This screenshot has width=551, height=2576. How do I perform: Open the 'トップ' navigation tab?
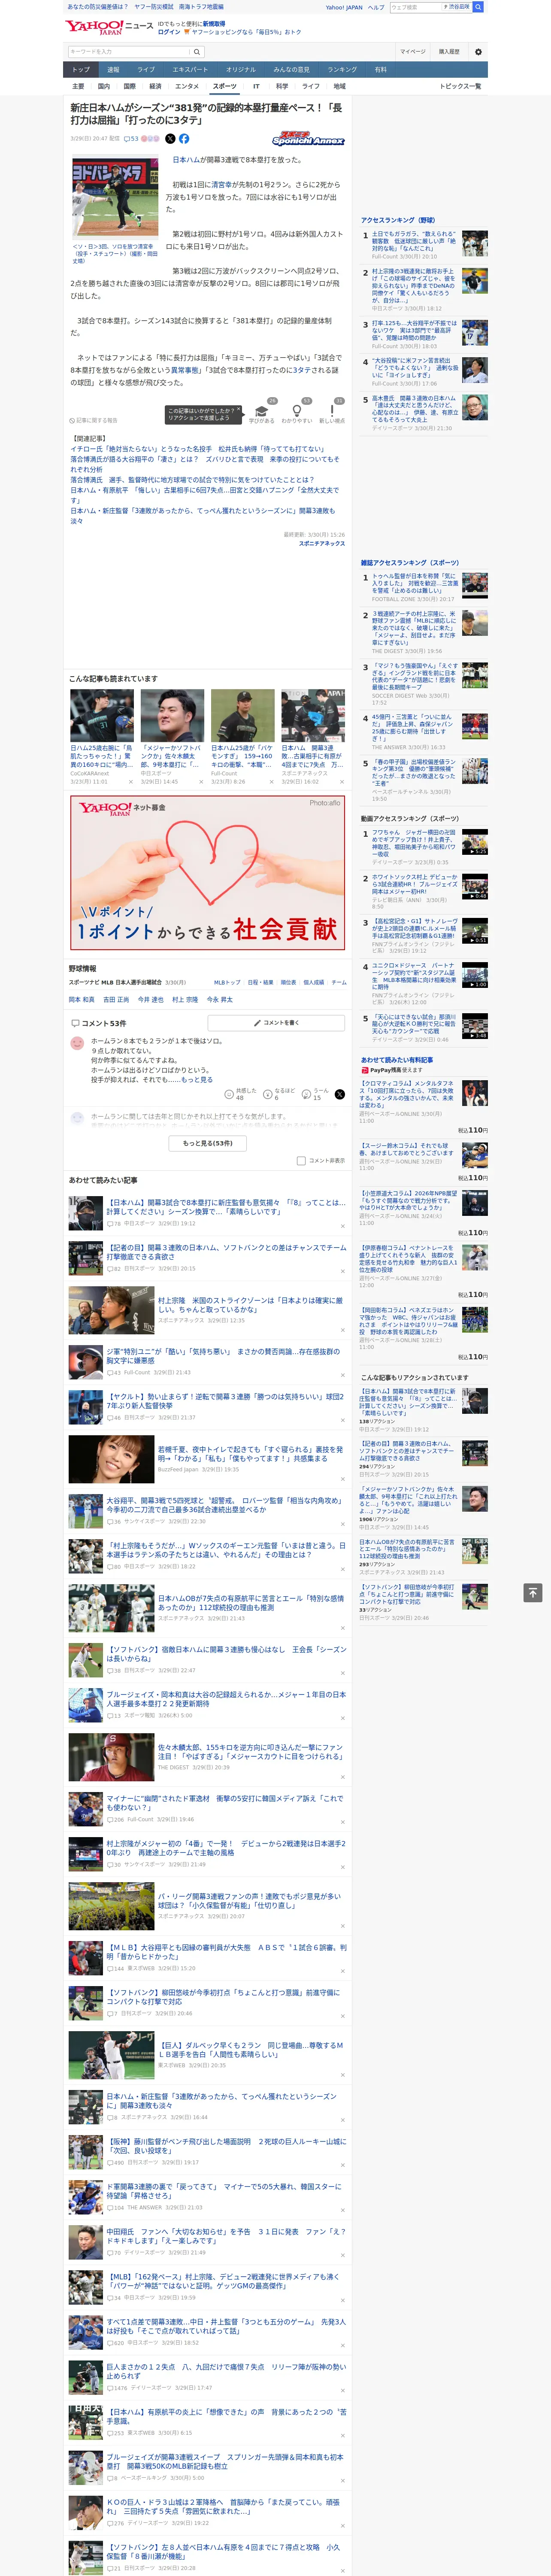tap(81, 70)
